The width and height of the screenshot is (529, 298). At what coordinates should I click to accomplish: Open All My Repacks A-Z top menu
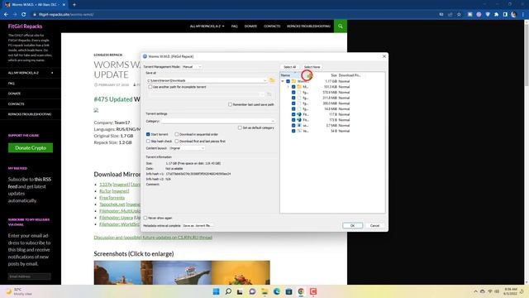coord(207,26)
